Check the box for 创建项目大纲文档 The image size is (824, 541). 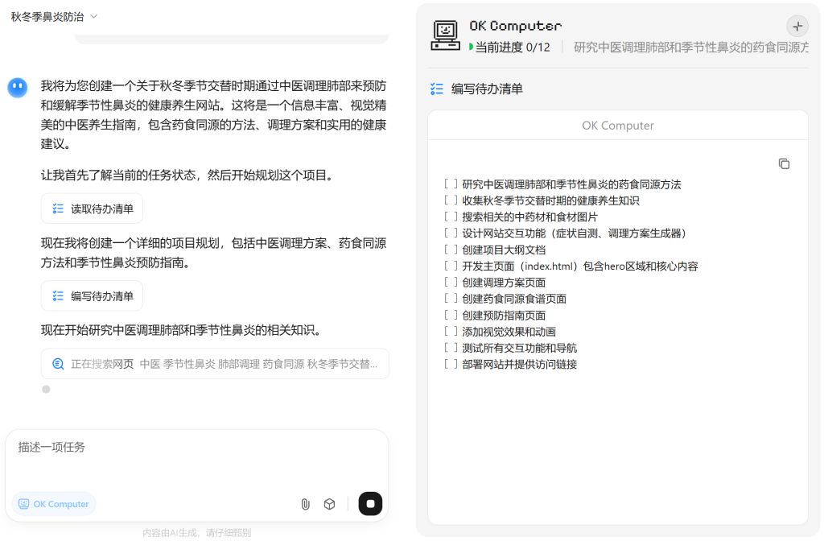(x=451, y=250)
